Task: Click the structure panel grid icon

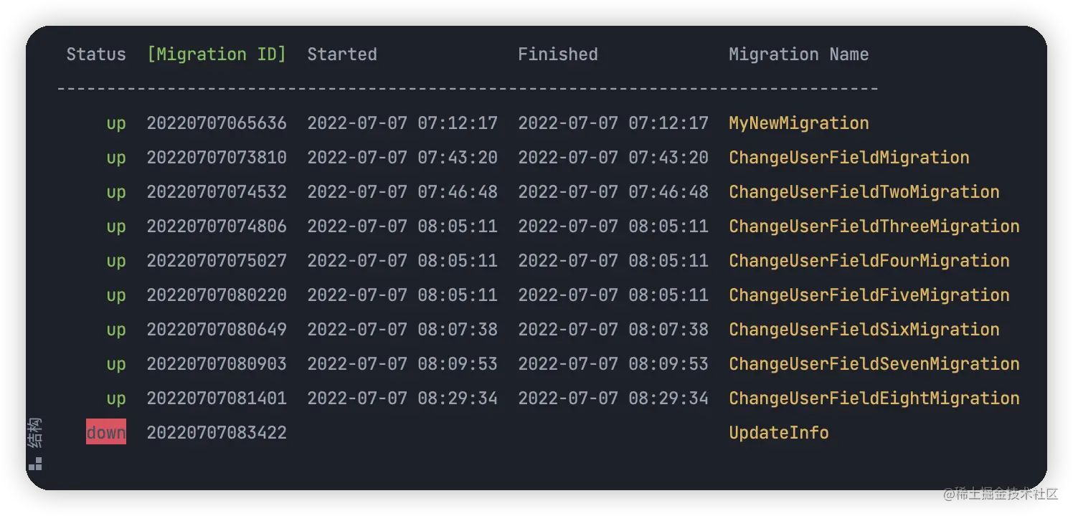Action: (x=35, y=464)
